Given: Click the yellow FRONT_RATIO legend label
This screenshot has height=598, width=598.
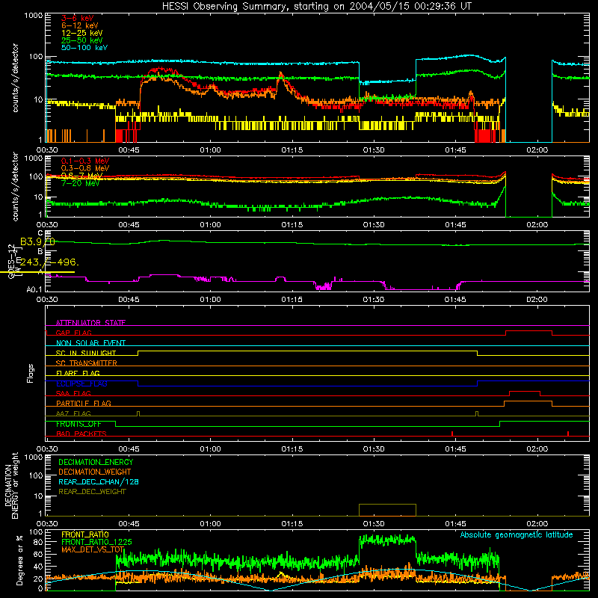Looking at the screenshot, I should 85,534.
